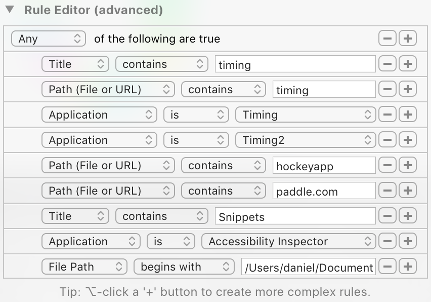Remove the "hockeyapp" Path condition
This screenshot has height=302, width=431.
click(x=387, y=165)
